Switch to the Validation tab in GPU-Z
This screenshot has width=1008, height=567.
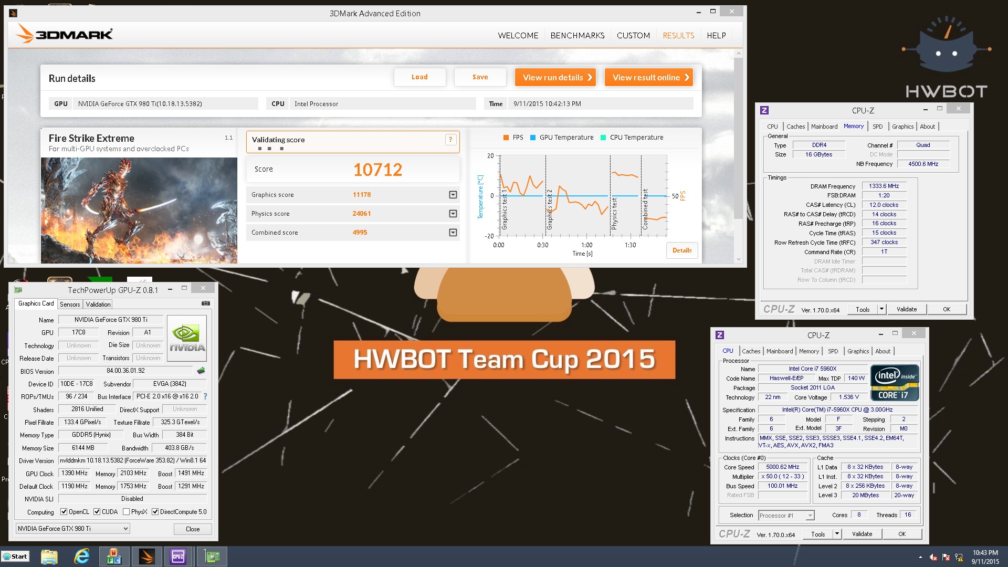98,304
